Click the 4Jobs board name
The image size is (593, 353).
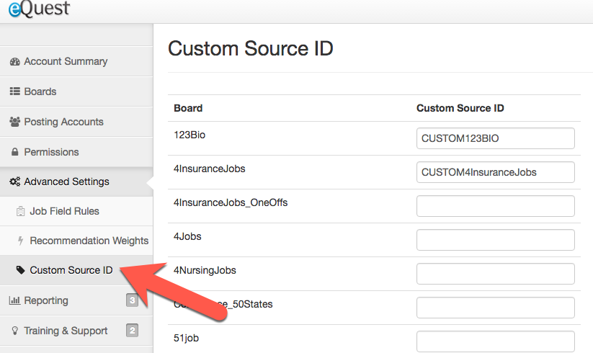(x=187, y=236)
